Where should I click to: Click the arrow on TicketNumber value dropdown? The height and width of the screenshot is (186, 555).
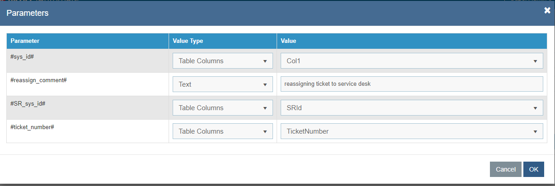(535, 131)
